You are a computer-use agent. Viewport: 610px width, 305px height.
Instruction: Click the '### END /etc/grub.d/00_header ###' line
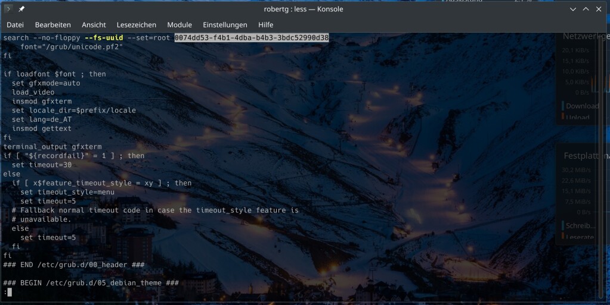point(74,265)
